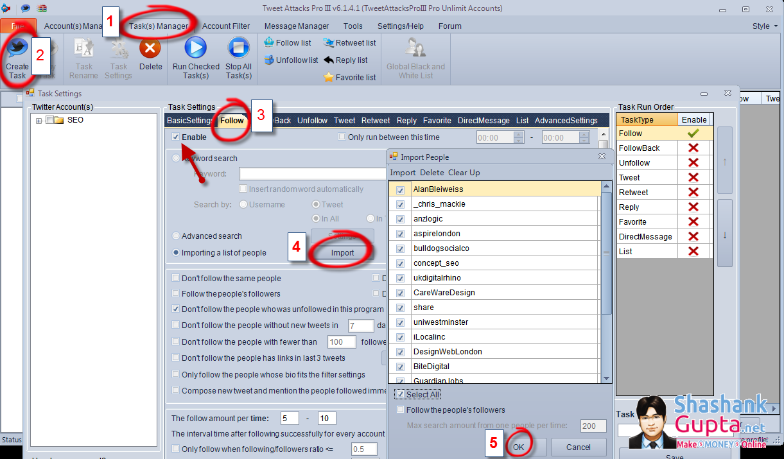784x459 pixels.
Task: Open Global Black and White List
Action: click(x=415, y=58)
